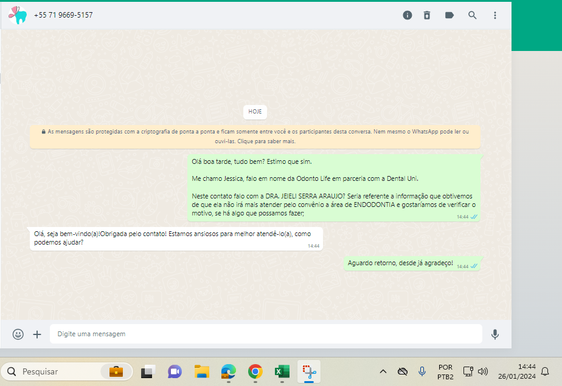
Task: Click double check marks on first sent message
Action: (474, 217)
